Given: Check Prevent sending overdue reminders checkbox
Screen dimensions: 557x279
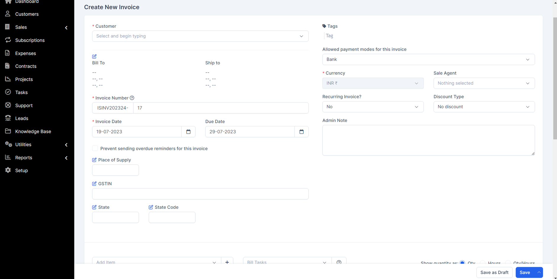Looking at the screenshot, I should (95, 148).
